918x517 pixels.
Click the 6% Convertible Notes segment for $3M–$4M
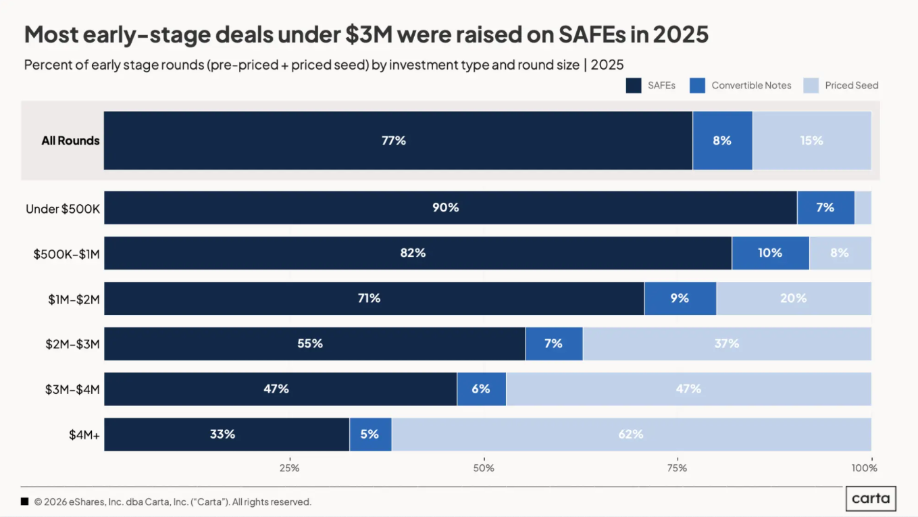tap(481, 389)
